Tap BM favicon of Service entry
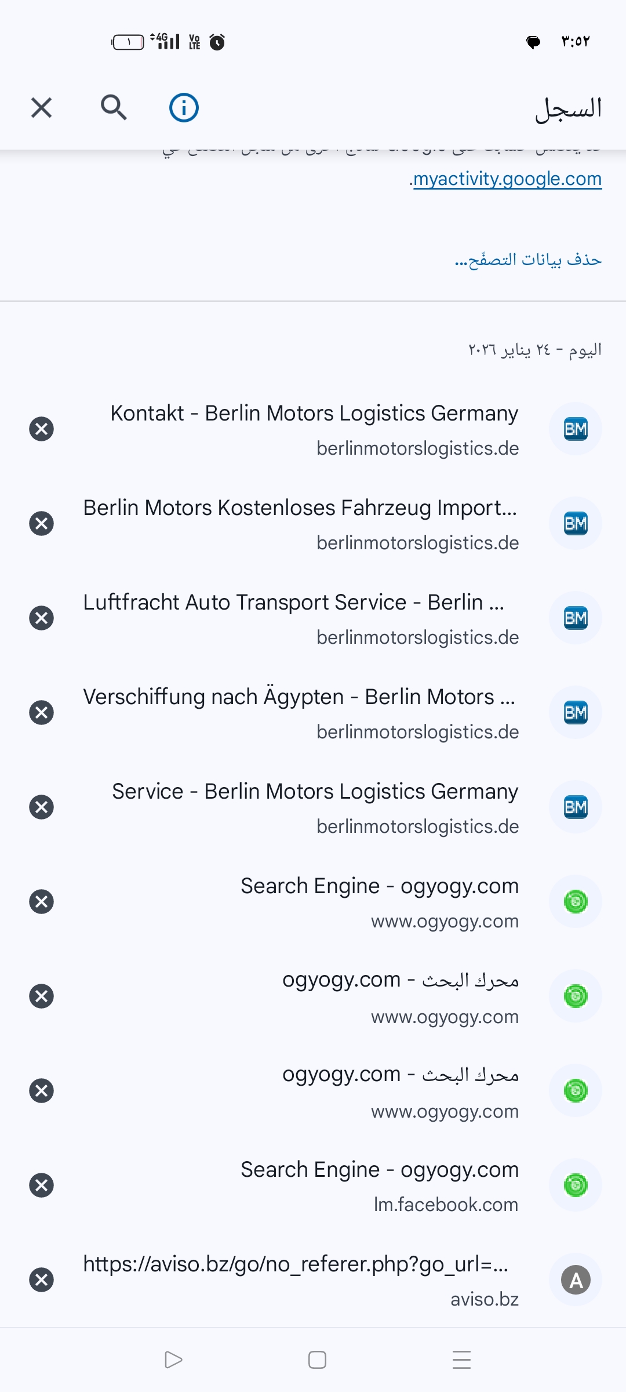Image resolution: width=626 pixels, height=1392 pixels. coord(575,807)
